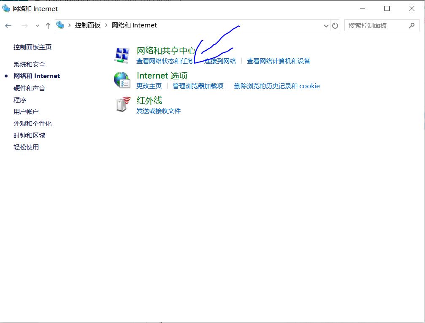Select 网络和 Internet breadcrumb in address bar
Viewport: 425px width, 323px height.
[x=134, y=25]
